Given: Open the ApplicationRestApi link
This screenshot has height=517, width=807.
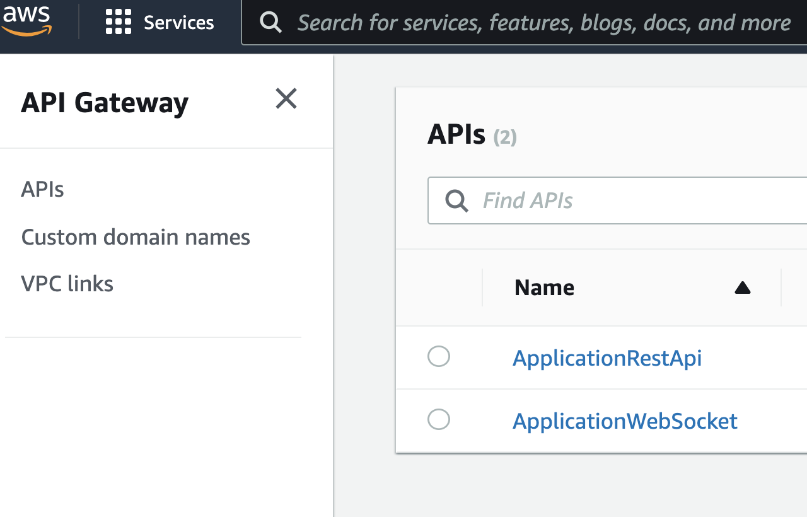Looking at the screenshot, I should tap(607, 358).
